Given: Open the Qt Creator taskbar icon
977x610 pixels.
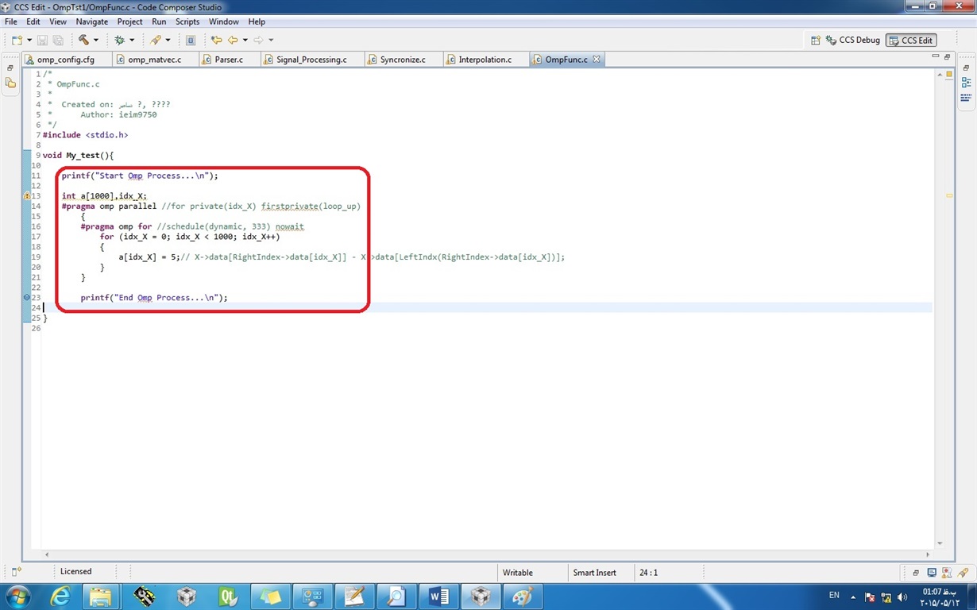Looking at the screenshot, I should tap(229, 596).
